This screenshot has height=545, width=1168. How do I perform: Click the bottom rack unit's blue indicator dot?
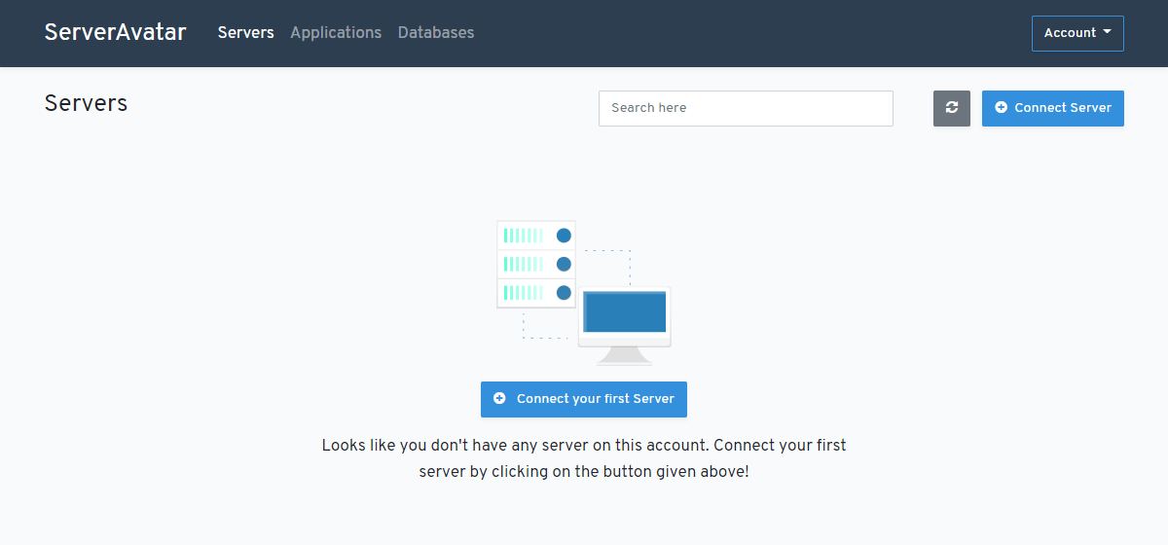tap(564, 292)
